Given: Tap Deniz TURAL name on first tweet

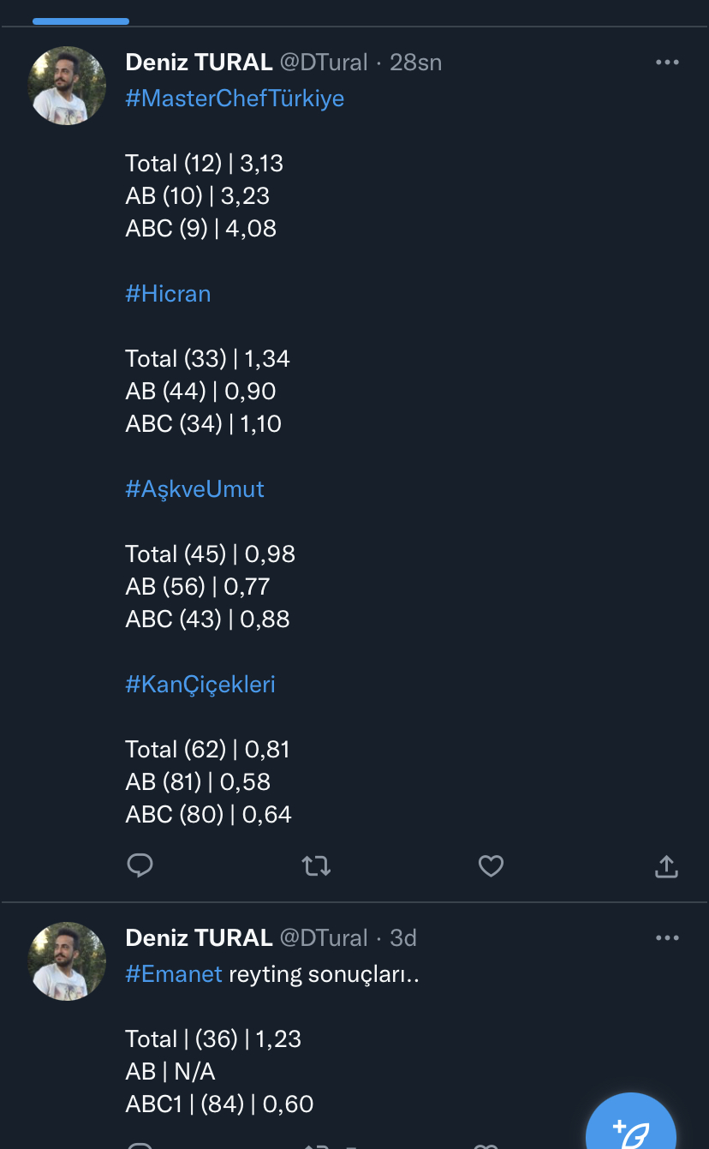Looking at the screenshot, I should click(x=199, y=63).
